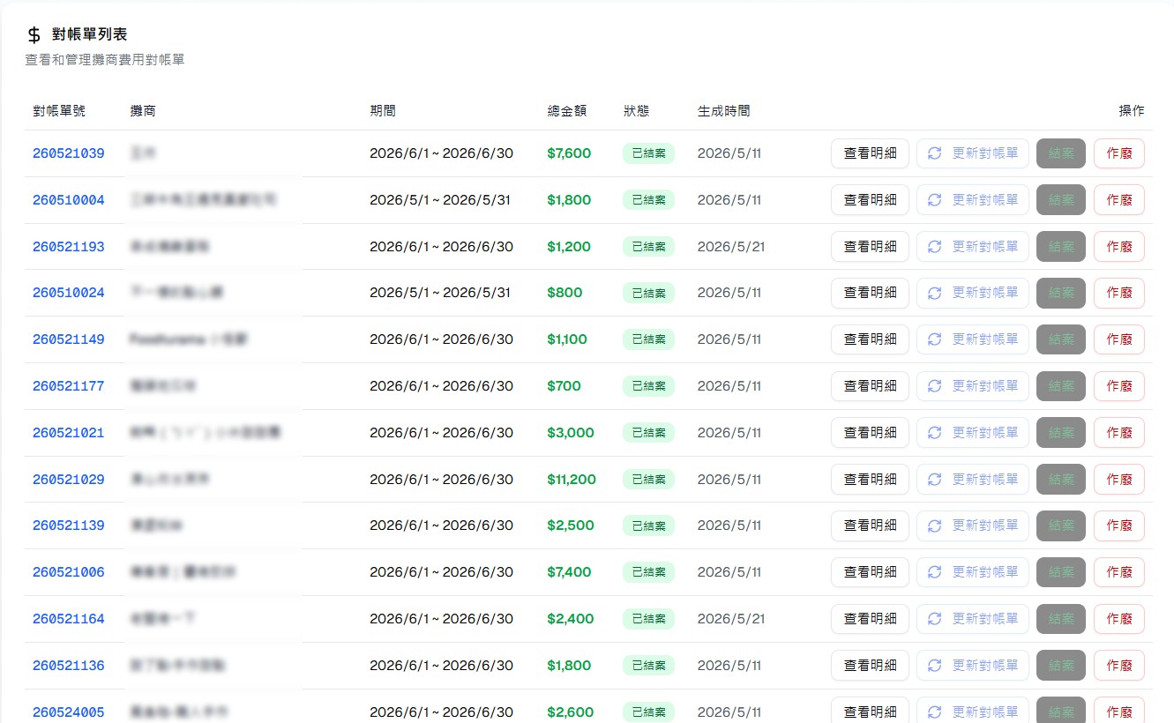The image size is (1174, 723).
Task: Click the 攤商 column header
Action: 143,111
